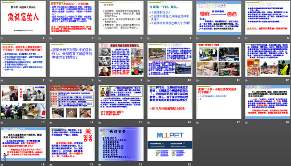Click the animation star icon under slide 14

[x=51, y=122]
